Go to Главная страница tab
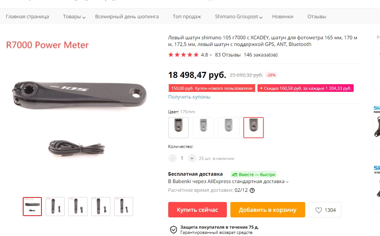The width and height of the screenshot is (380, 236). 27,17
